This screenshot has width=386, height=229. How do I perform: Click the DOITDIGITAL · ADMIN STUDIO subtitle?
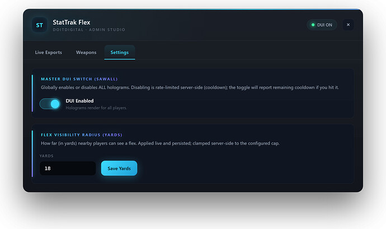tap(89, 30)
